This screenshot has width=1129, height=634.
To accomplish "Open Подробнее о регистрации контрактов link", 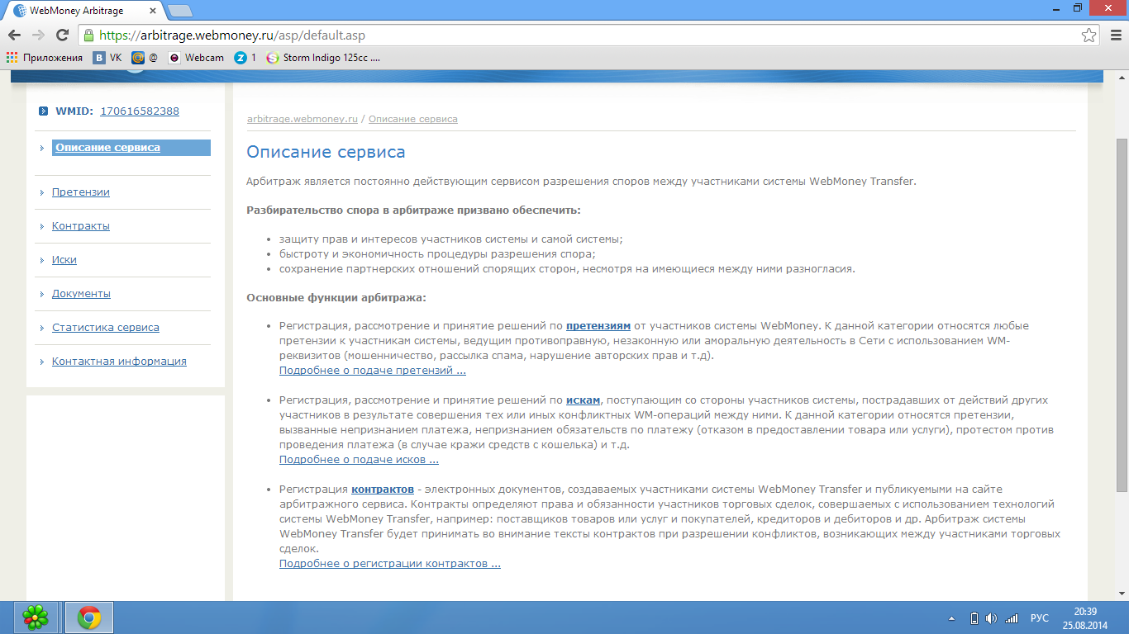I will point(390,564).
